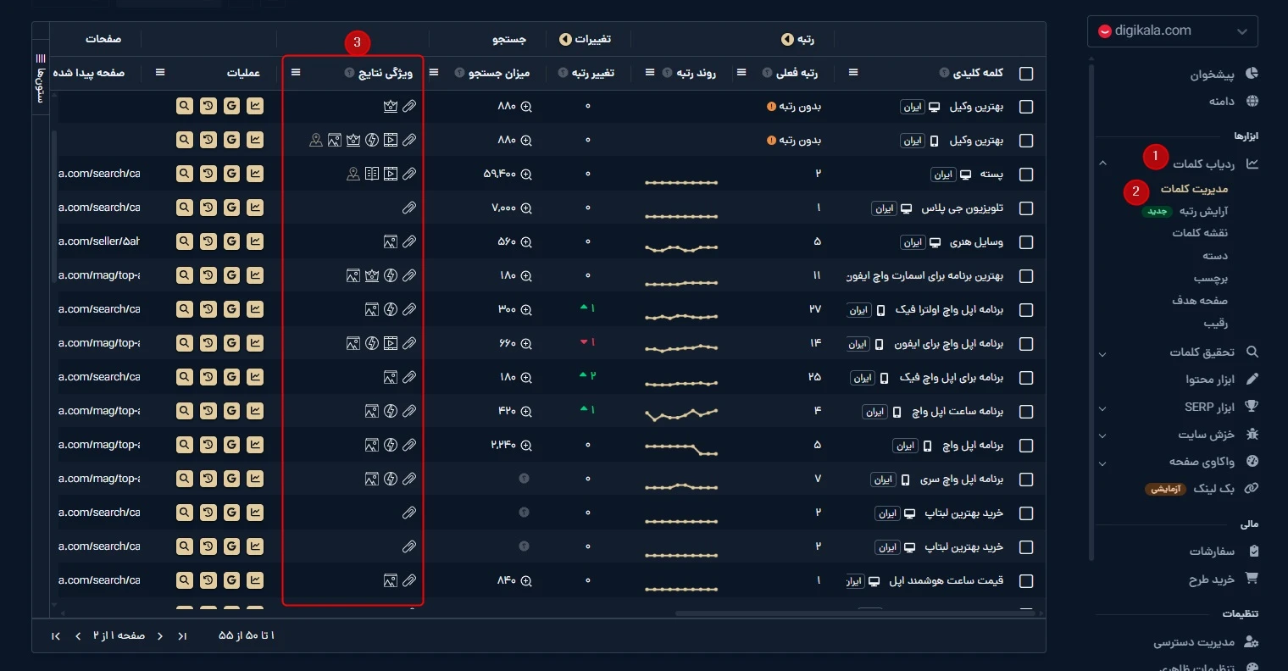Click paperclip icon in تلویزیون جی پلاس row

coord(409,208)
